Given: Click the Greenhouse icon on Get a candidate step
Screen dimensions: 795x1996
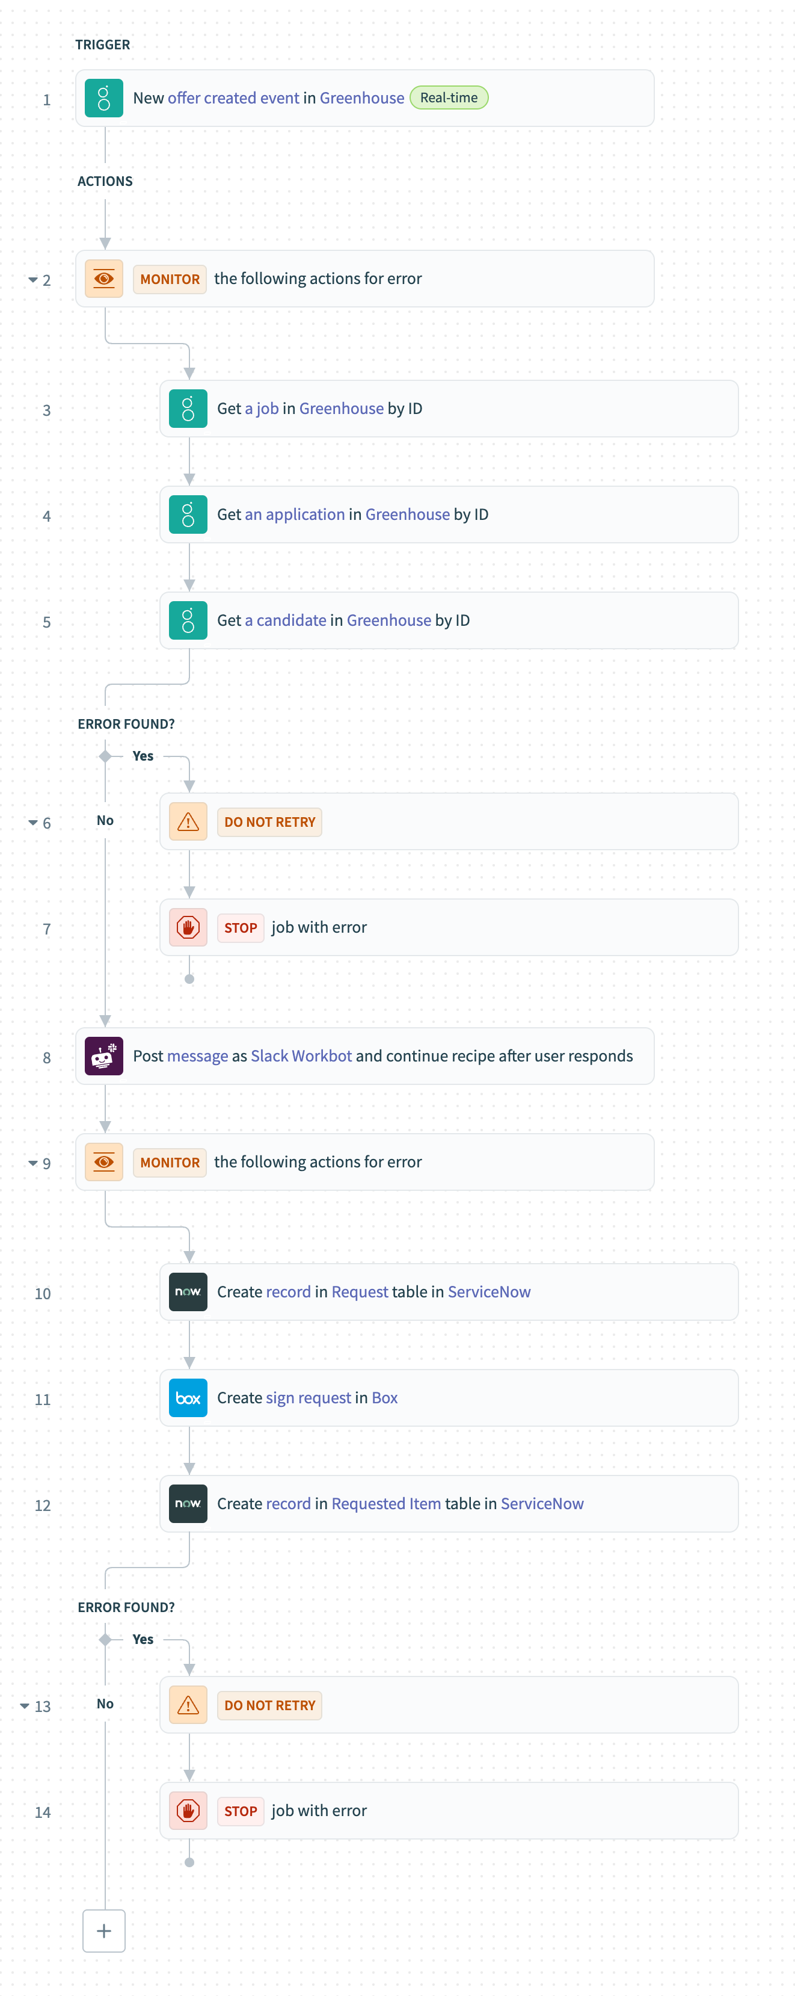Looking at the screenshot, I should pyautogui.click(x=188, y=620).
